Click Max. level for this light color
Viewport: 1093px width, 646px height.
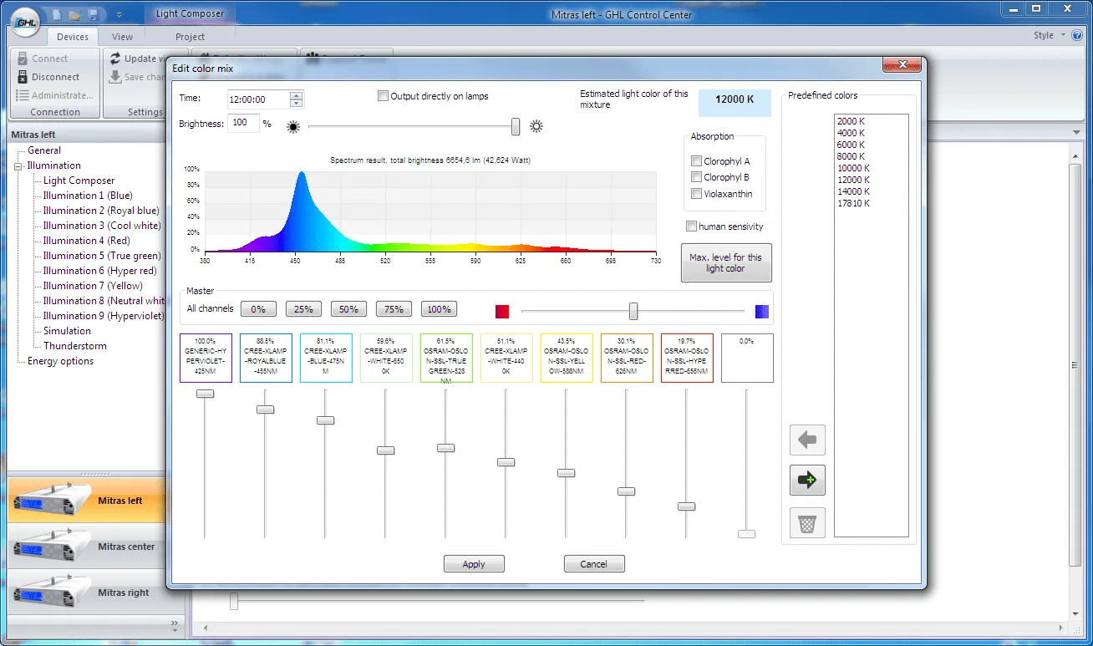click(x=726, y=262)
